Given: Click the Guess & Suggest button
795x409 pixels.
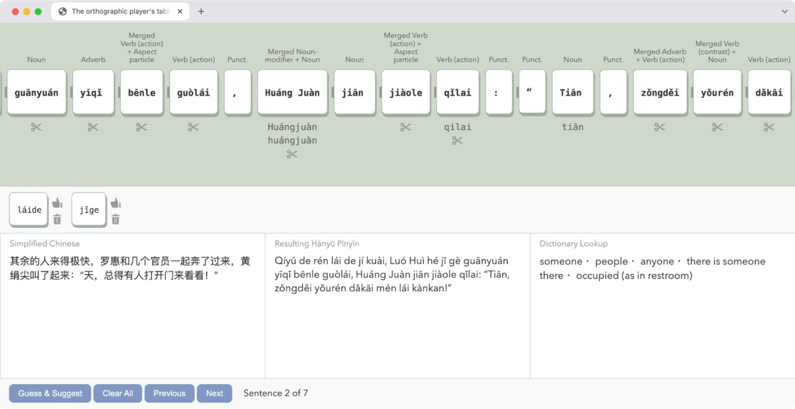Looking at the screenshot, I should [50, 393].
